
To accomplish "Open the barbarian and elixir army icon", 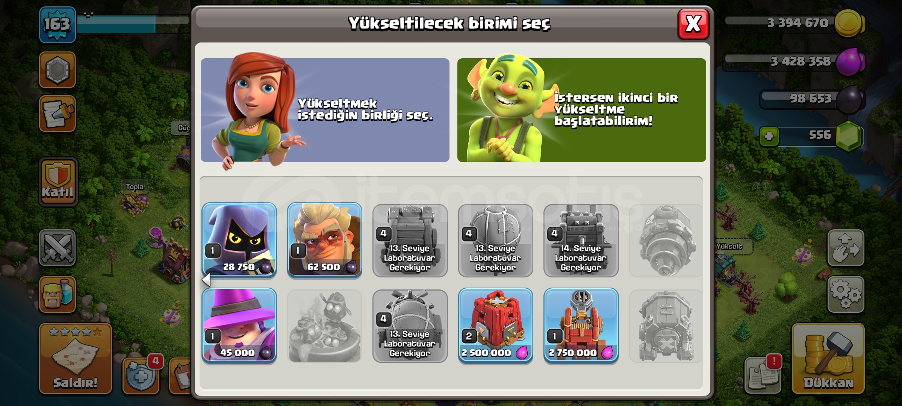I will click(x=57, y=294).
